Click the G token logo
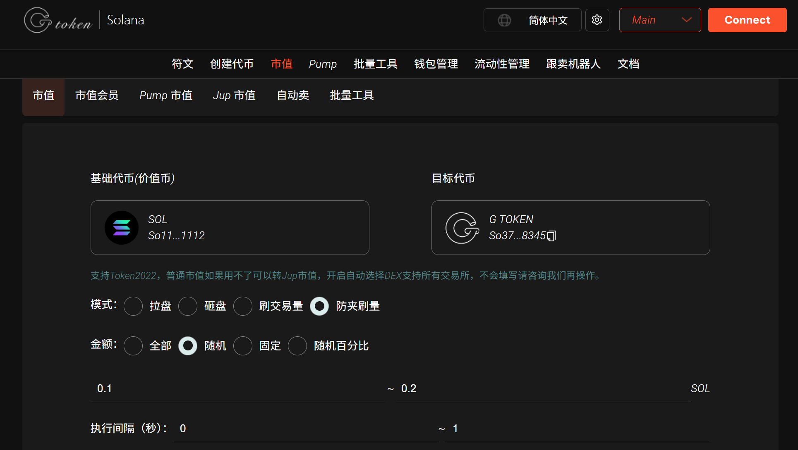 coord(58,20)
